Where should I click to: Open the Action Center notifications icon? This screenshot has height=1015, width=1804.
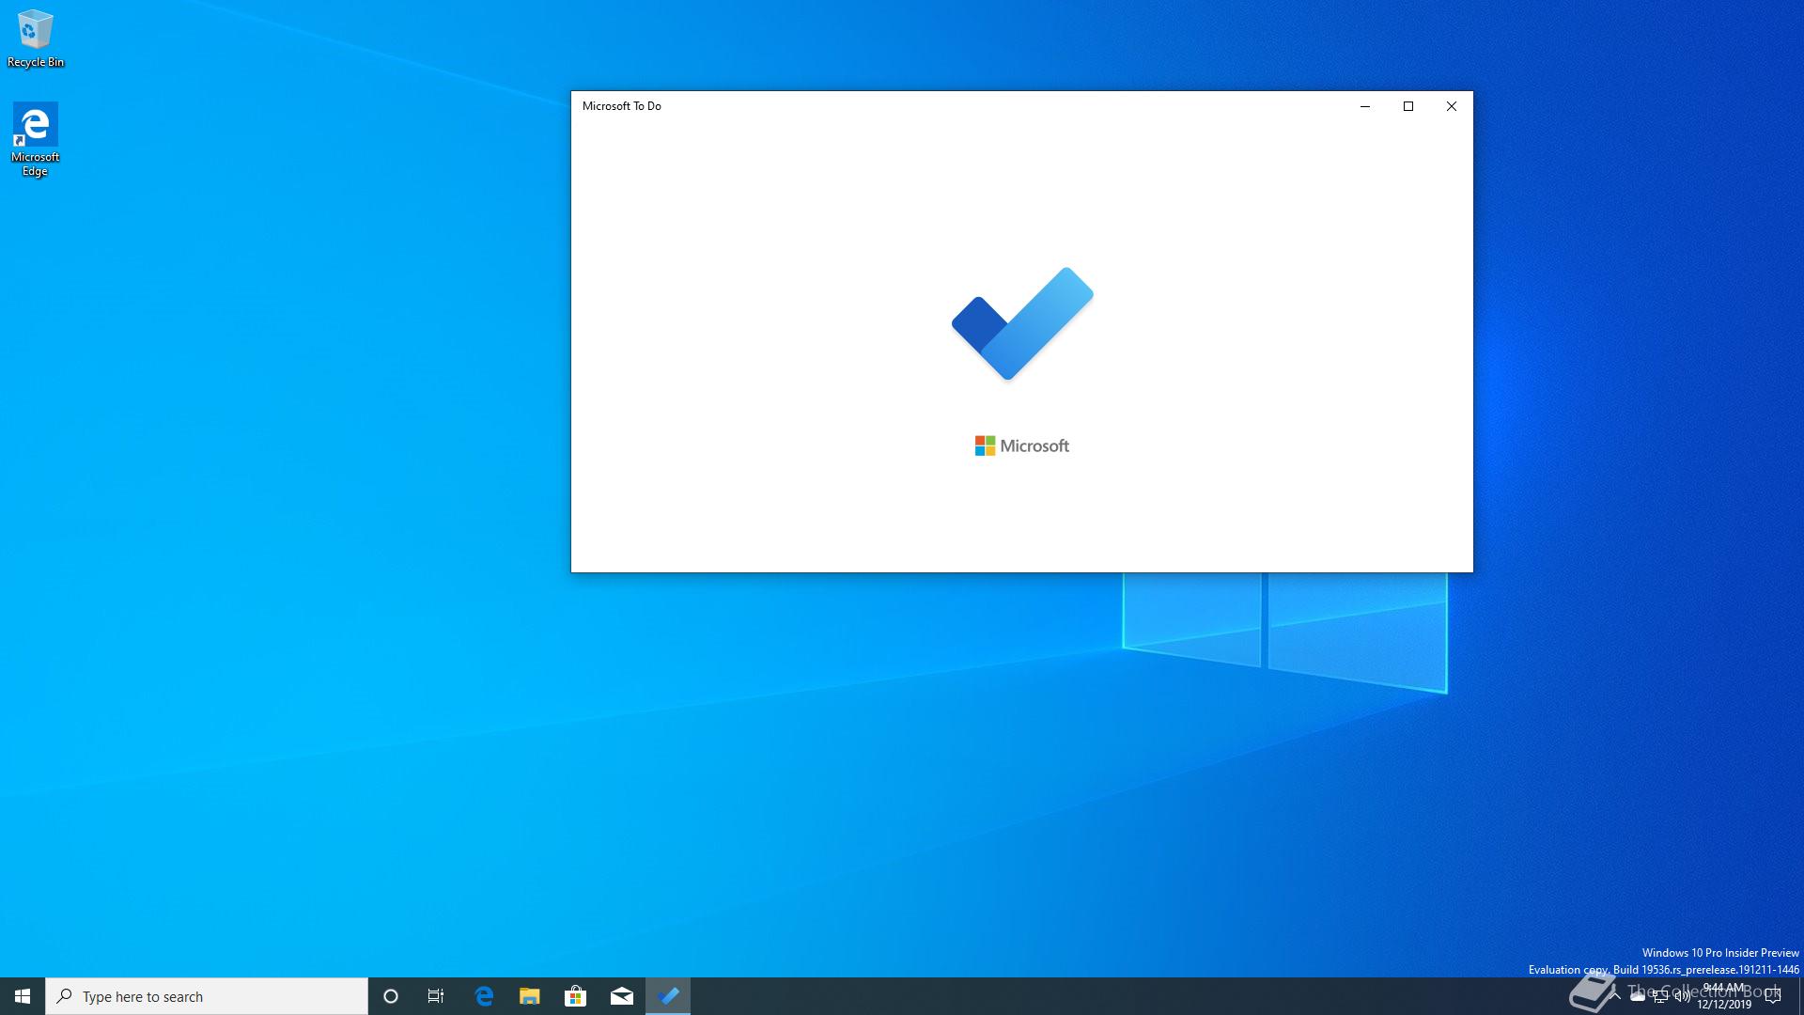tap(1773, 997)
